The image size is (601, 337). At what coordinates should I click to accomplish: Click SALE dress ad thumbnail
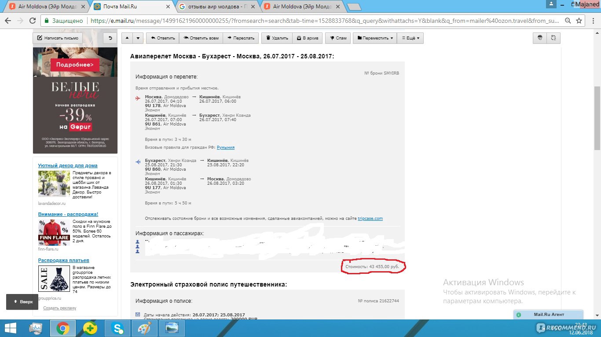coord(54,278)
